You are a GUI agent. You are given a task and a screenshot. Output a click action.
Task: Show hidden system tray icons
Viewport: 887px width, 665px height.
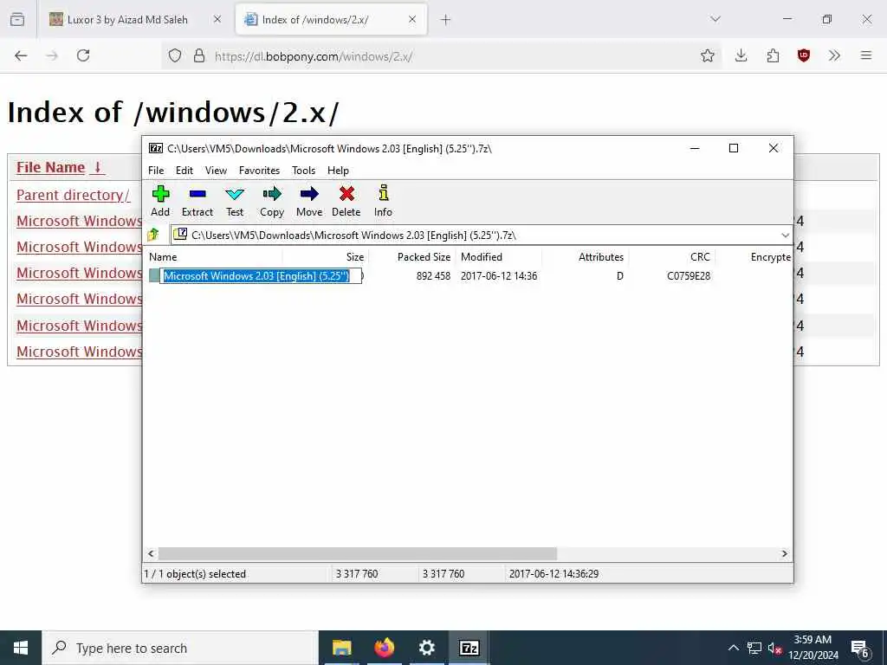click(x=733, y=648)
